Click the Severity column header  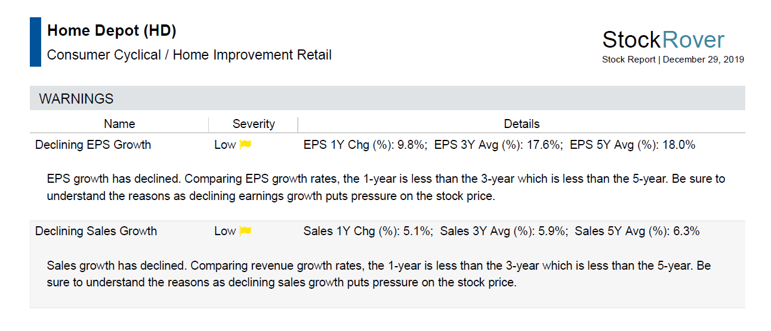click(x=254, y=124)
